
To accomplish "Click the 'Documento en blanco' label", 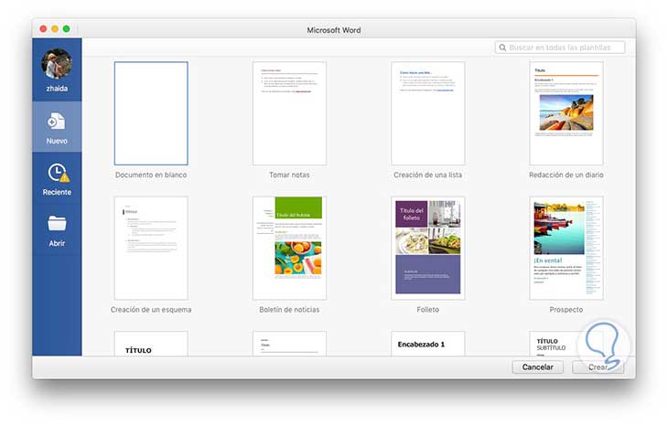I will (151, 175).
